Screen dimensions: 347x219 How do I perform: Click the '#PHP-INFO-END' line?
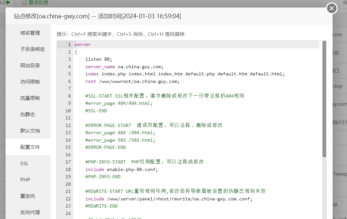coord(103,177)
